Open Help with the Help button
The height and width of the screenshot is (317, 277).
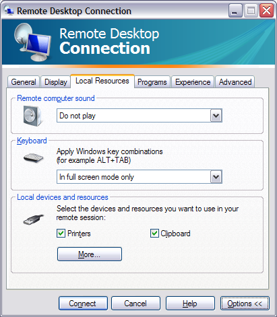click(x=190, y=304)
